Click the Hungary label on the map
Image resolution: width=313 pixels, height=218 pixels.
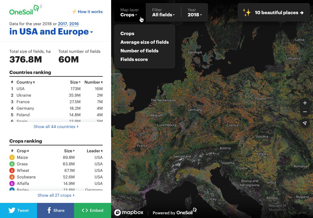click(x=262, y=154)
